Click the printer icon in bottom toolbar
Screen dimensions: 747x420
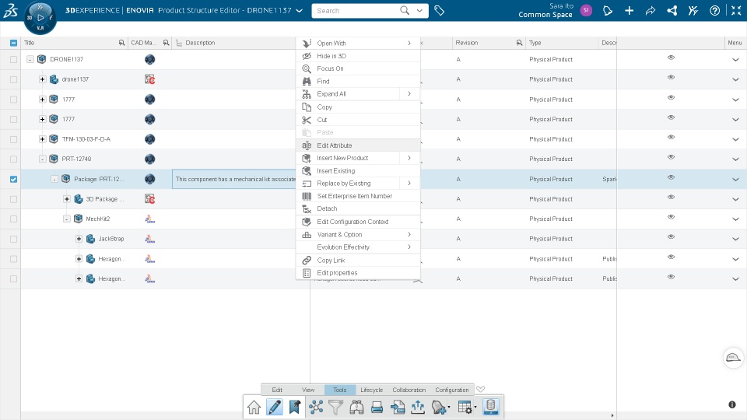377,408
